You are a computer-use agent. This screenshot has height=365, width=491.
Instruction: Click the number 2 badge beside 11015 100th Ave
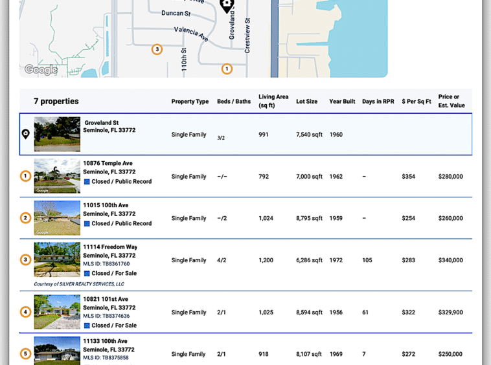click(x=26, y=218)
